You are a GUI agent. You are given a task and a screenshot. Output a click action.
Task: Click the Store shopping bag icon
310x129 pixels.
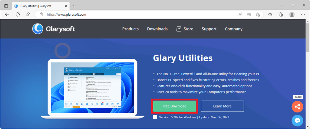point(179,29)
